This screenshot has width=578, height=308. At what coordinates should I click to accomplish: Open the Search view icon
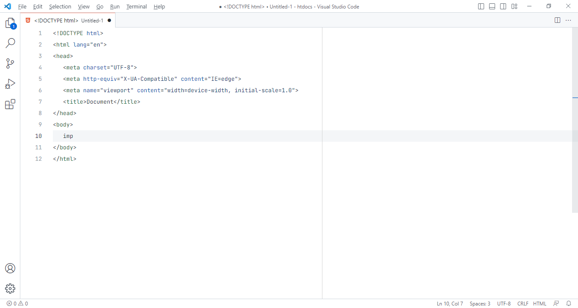coord(10,43)
